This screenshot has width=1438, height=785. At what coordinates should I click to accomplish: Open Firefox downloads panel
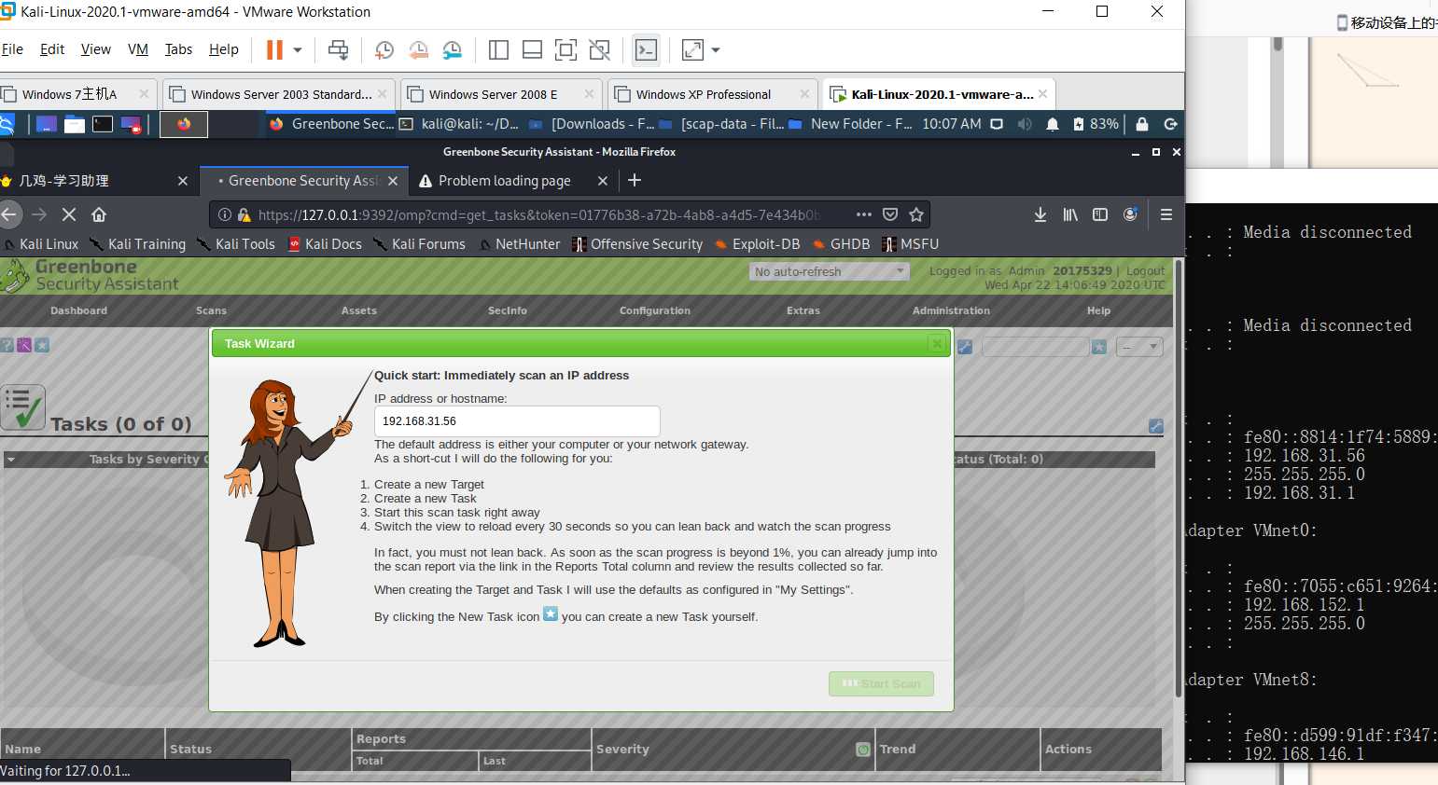click(1040, 214)
